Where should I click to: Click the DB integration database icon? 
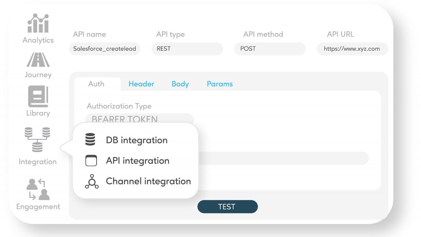[90, 140]
